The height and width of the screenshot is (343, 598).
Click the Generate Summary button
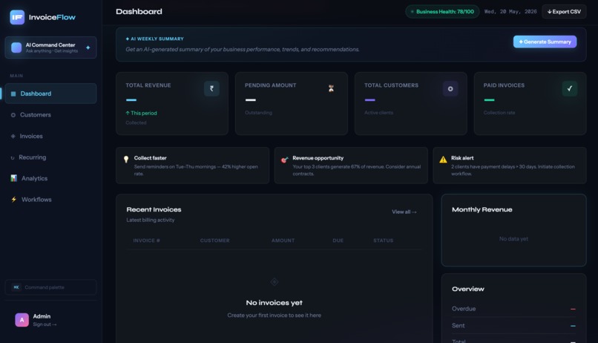point(545,42)
